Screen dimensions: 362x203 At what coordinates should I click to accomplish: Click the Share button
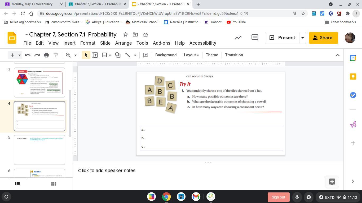coord(324,38)
